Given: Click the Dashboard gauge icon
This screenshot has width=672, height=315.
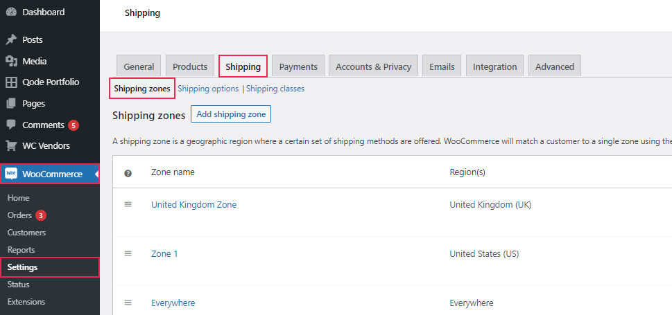Looking at the screenshot, I should pos(11,12).
